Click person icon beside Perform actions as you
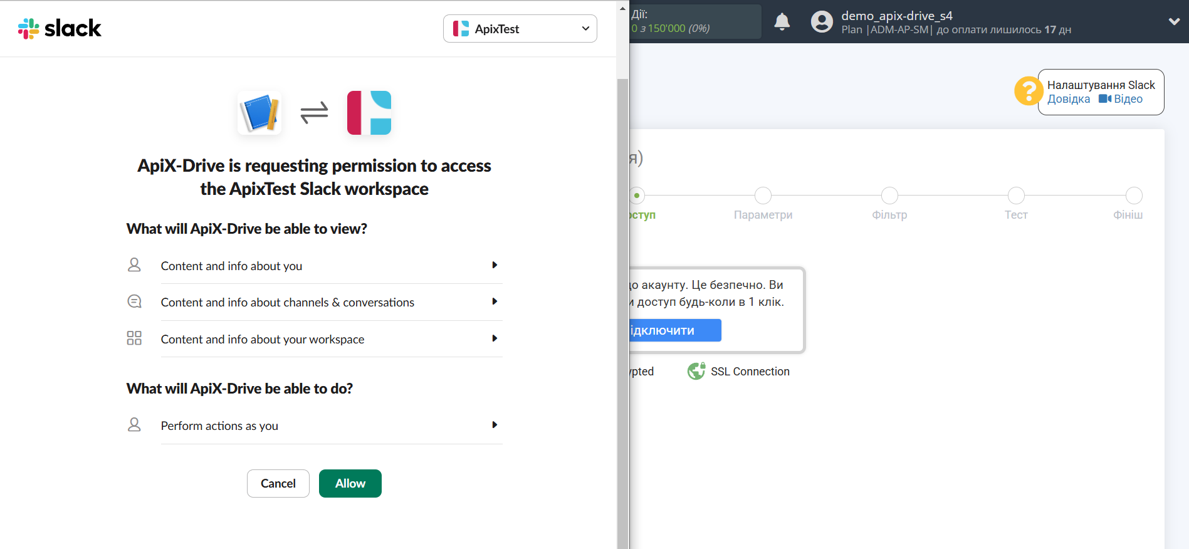This screenshot has width=1189, height=549. click(134, 425)
